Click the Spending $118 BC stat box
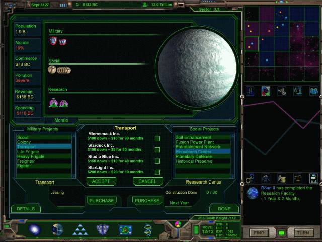 pos(28,111)
